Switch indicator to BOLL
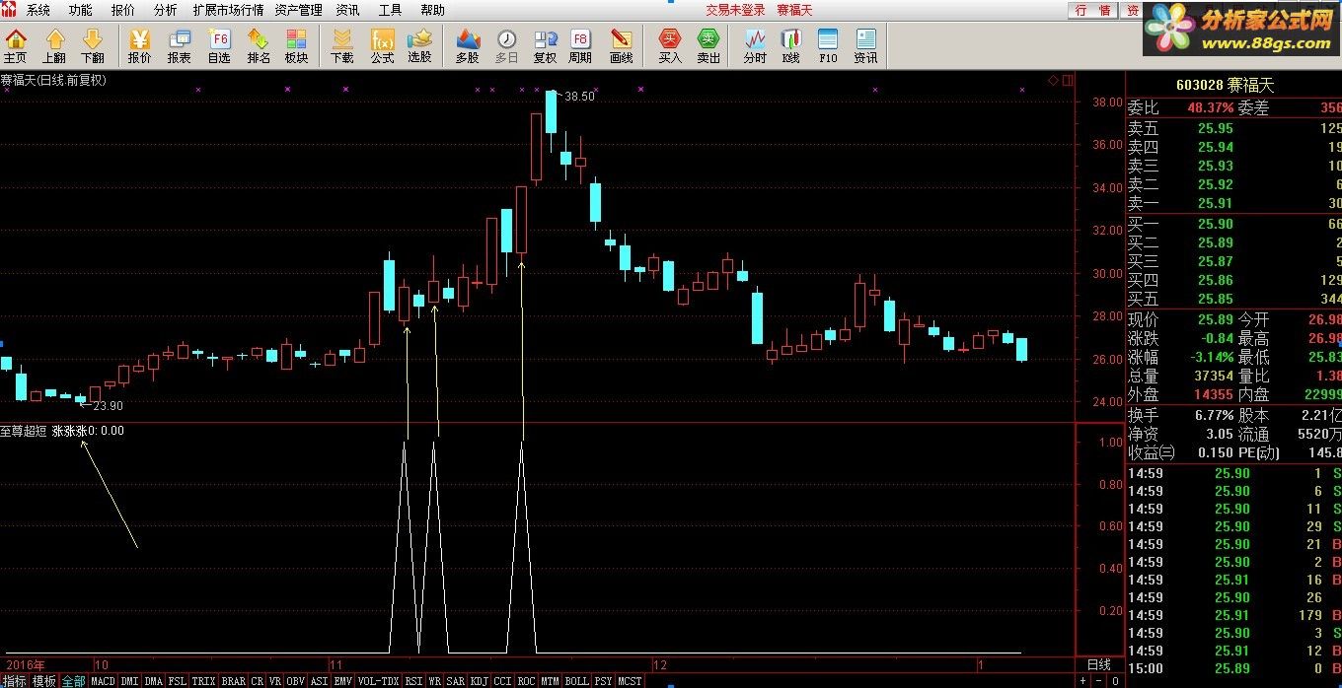The height and width of the screenshot is (688, 1342). [576, 681]
